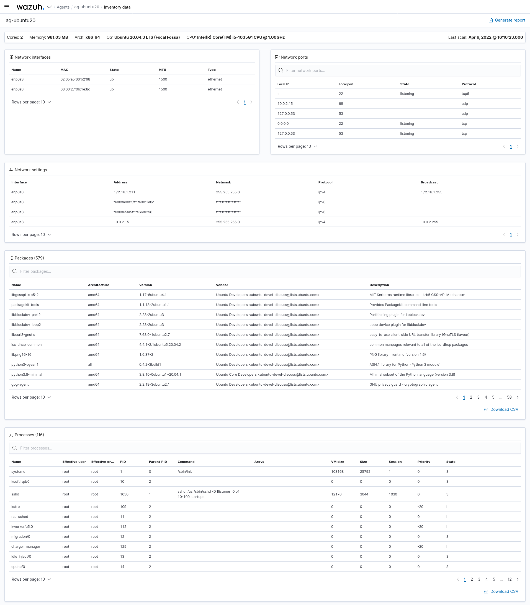This screenshot has width=530, height=605.
Task: Focus the Filter processes field
Action: pyautogui.click(x=265, y=448)
